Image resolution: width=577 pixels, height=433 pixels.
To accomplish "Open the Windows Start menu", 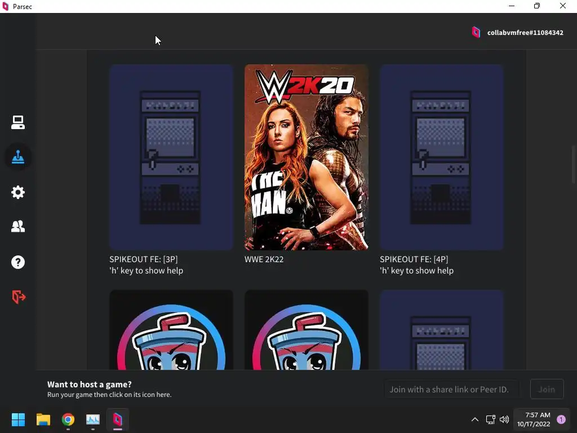I will point(18,419).
